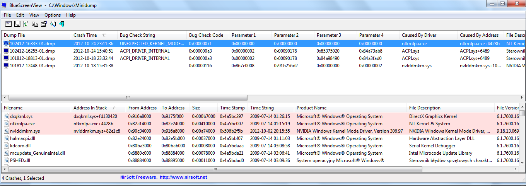
Task: Click the Find magnifier toolbar icon
Action: 53,24
